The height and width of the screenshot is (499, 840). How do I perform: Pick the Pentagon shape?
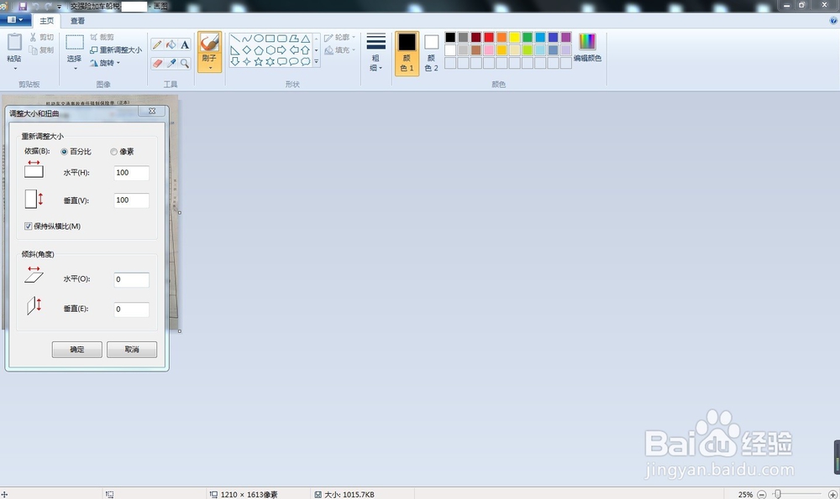258,50
